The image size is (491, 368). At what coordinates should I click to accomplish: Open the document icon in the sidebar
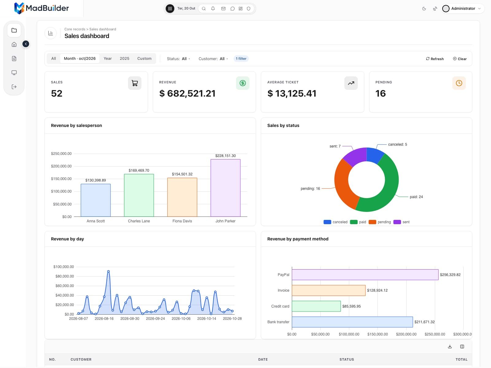[x=14, y=59]
